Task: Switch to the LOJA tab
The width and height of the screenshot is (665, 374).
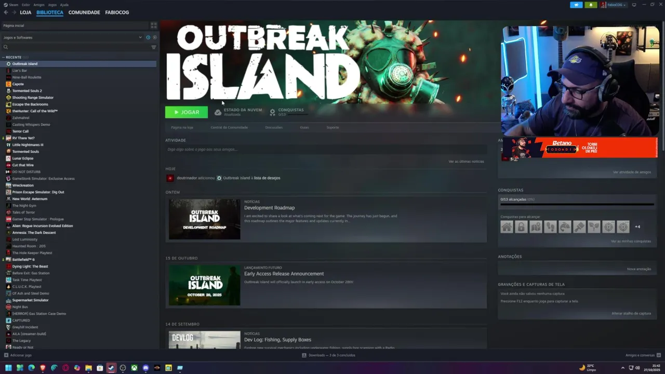Action: point(25,12)
